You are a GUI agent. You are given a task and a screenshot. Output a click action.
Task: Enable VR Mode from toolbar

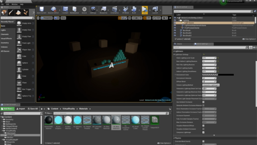pyautogui.click(x=126, y=10)
